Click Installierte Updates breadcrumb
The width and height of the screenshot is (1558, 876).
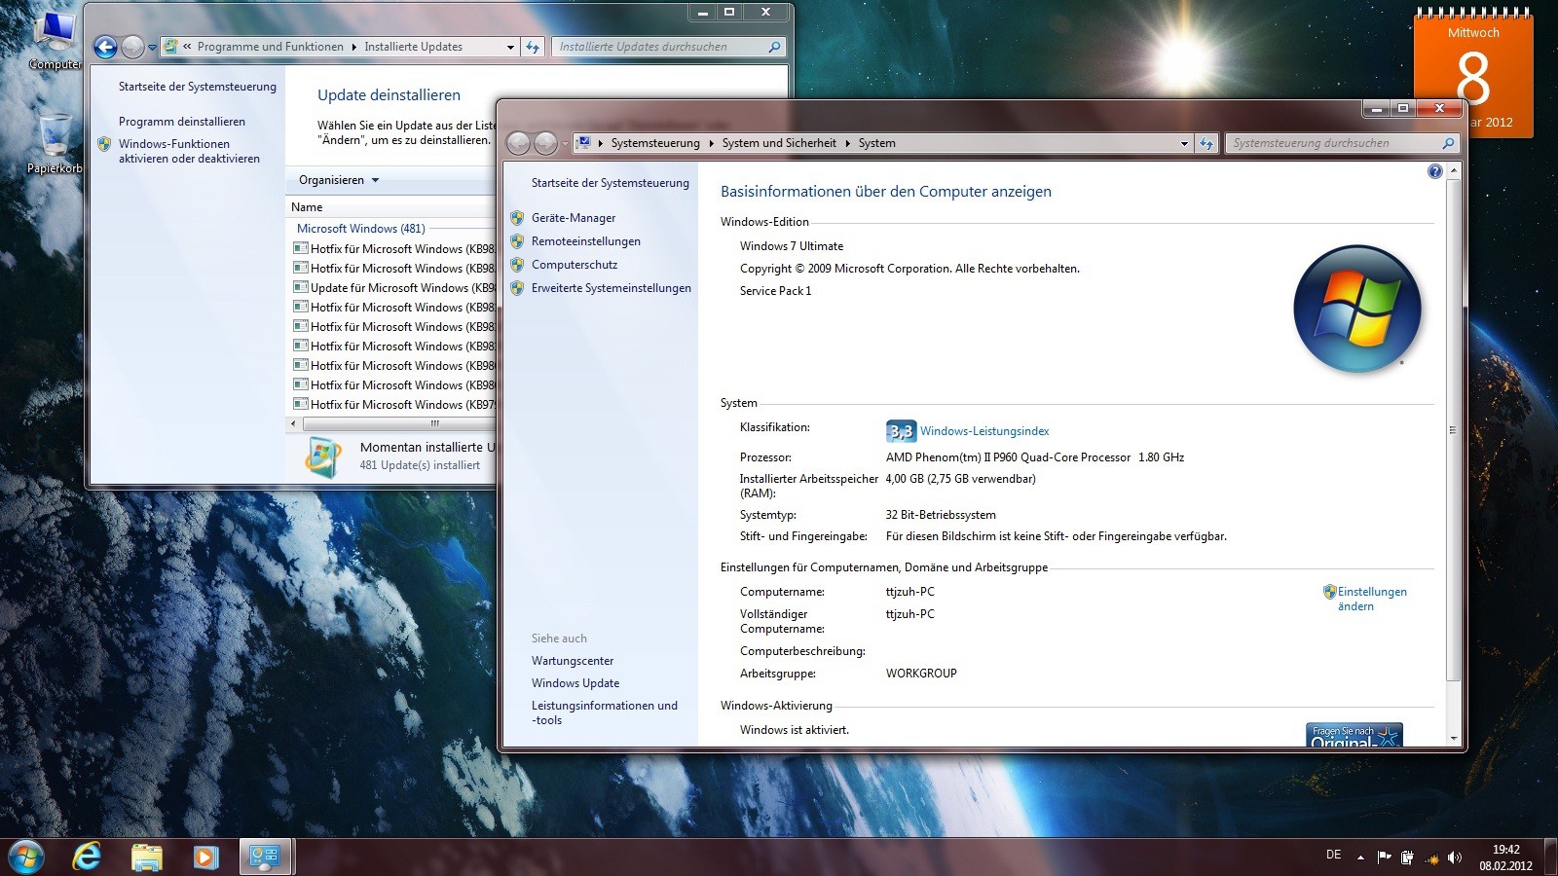[x=414, y=47]
